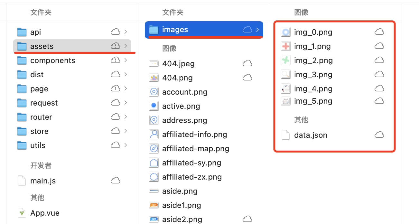Select the components folder

tap(53, 60)
